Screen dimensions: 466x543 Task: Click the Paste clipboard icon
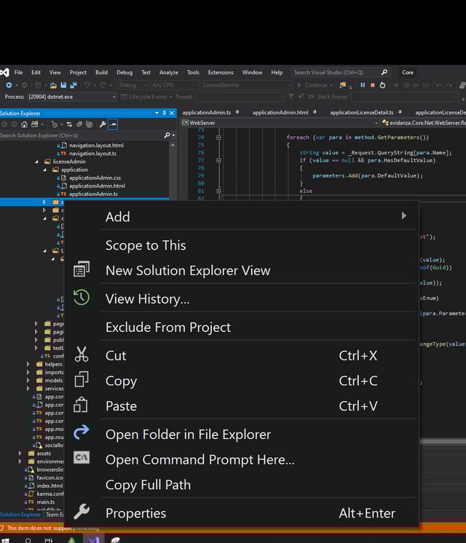(81, 405)
